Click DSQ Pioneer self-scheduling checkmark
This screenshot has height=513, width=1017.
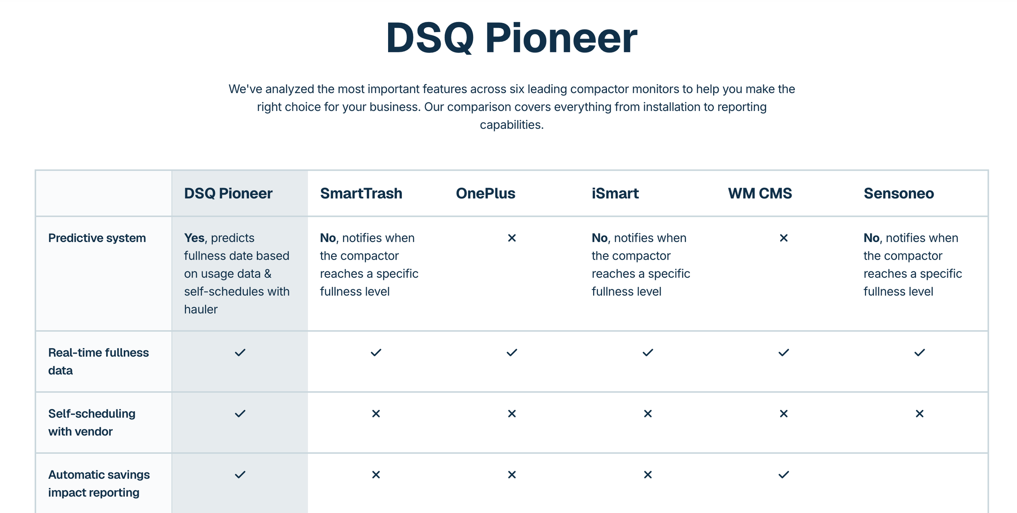240,413
